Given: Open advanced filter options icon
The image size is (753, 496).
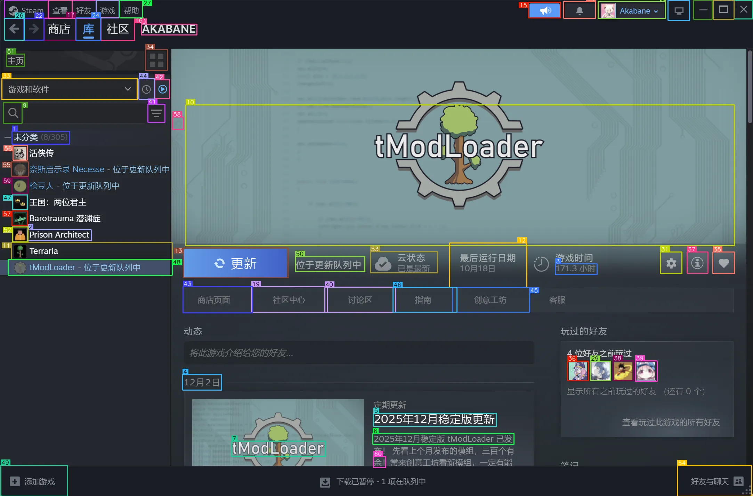Looking at the screenshot, I should pos(156,113).
